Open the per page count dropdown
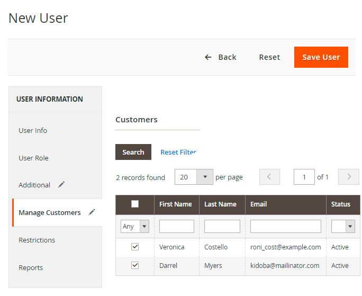This screenshot has width=362, height=296. click(x=204, y=177)
